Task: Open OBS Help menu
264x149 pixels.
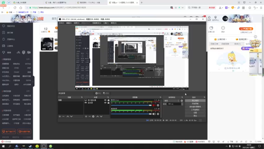Action: pos(114,23)
